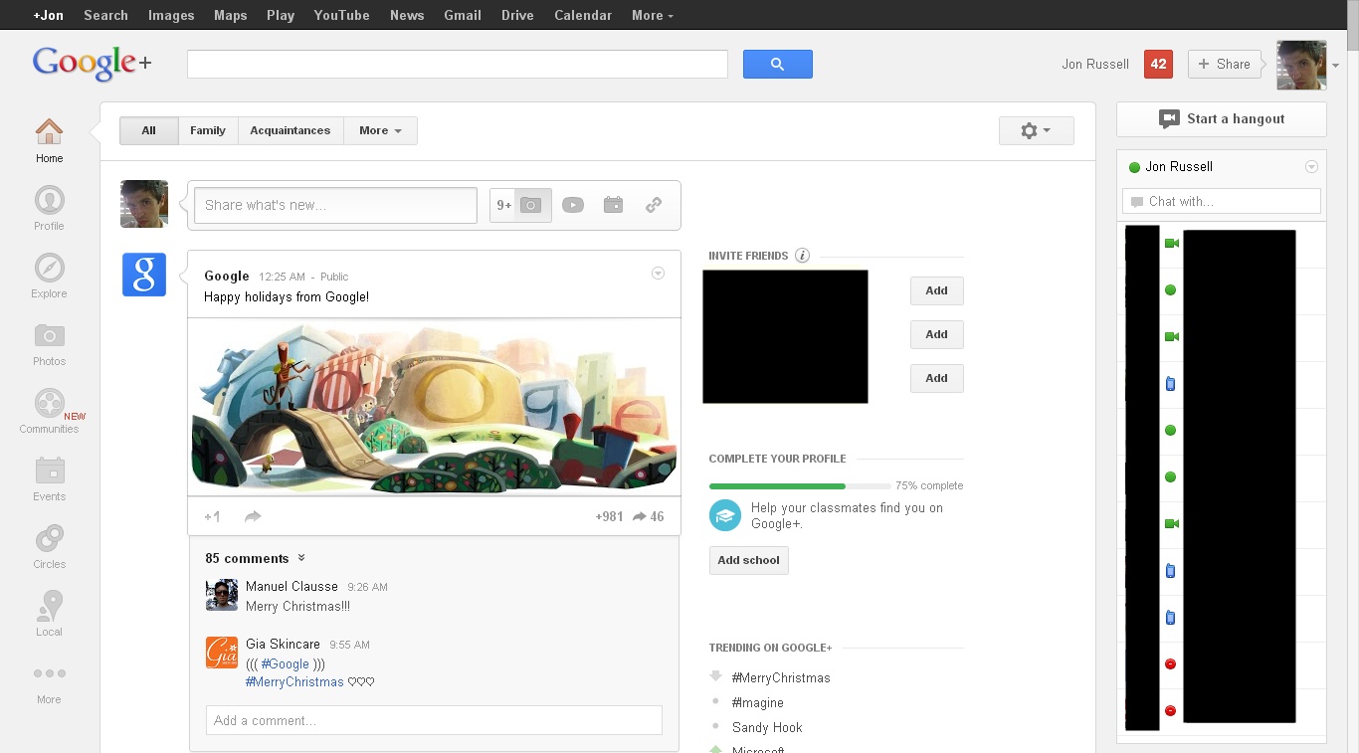
Task: Open the #Google hashtag in comment
Action: click(286, 663)
